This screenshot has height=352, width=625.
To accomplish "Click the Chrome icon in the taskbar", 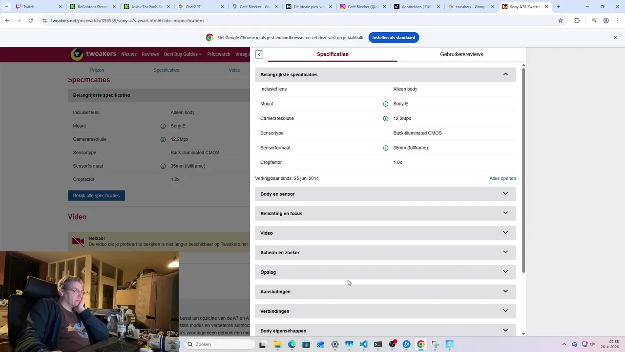I will tap(420, 344).
